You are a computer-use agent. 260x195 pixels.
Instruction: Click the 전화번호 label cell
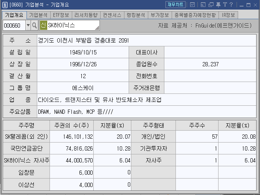point(147,76)
